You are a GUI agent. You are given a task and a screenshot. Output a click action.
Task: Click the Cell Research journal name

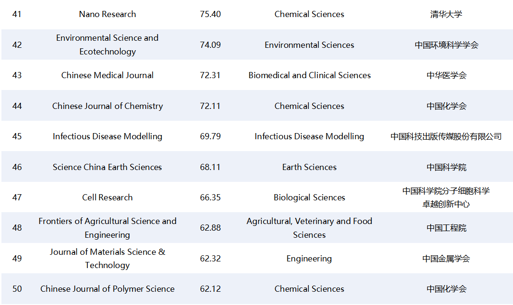click(107, 197)
